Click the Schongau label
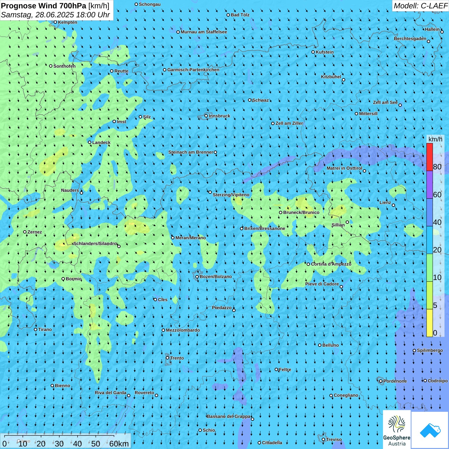 [149, 4]
